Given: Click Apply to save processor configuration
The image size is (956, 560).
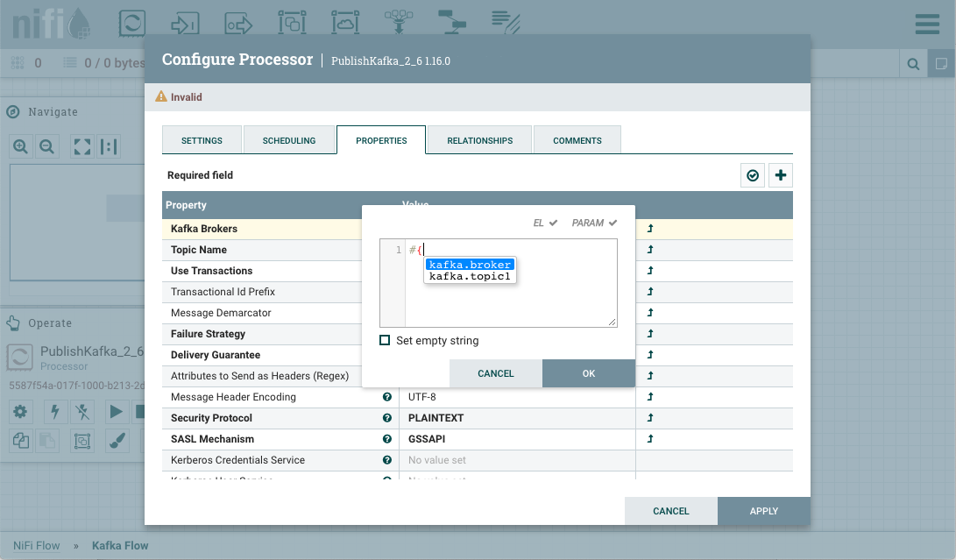Looking at the screenshot, I should (x=763, y=511).
